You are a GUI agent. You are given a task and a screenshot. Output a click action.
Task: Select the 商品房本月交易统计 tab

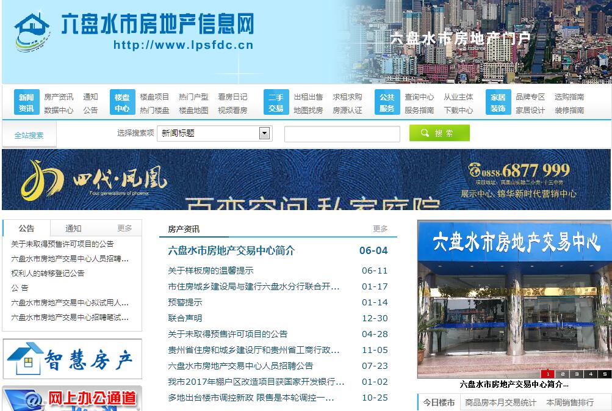coord(501,402)
